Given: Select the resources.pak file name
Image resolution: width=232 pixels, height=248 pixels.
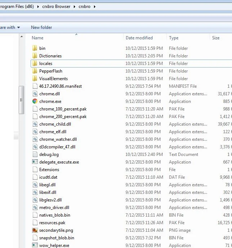Looking at the screenshot, I should [52, 223].
